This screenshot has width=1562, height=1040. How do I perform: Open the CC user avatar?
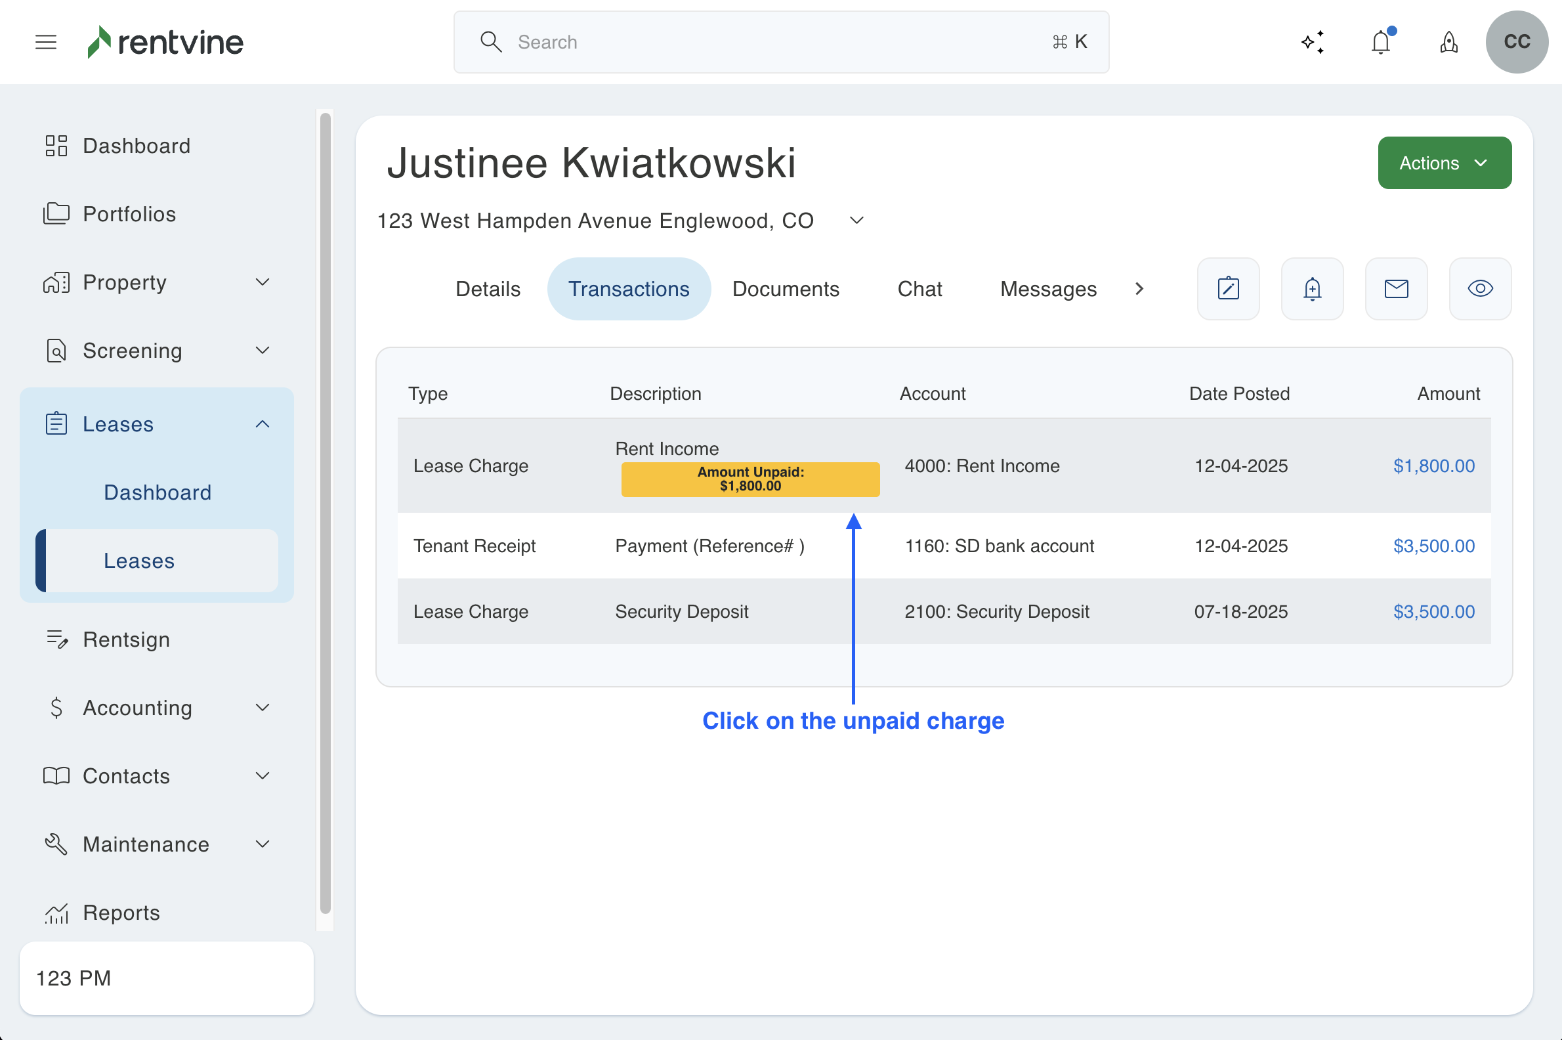point(1516,42)
